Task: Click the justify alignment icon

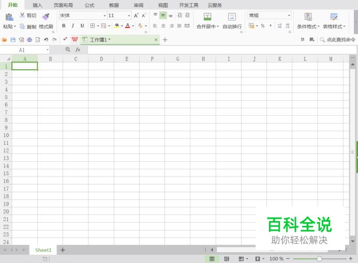Action: (180, 26)
